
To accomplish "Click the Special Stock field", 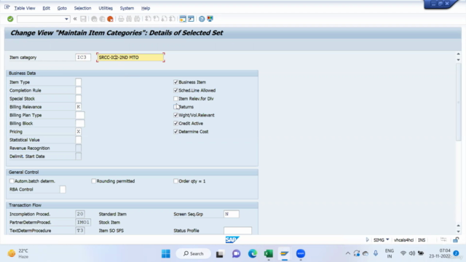I will 78,99.
